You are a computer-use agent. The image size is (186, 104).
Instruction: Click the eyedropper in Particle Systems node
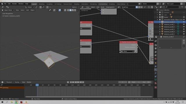[135, 51]
